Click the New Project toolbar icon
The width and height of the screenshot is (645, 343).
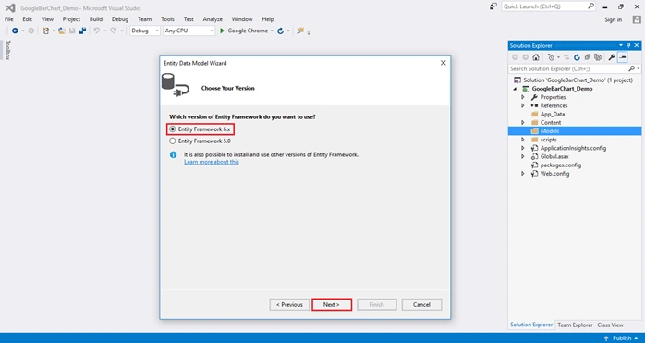click(45, 31)
